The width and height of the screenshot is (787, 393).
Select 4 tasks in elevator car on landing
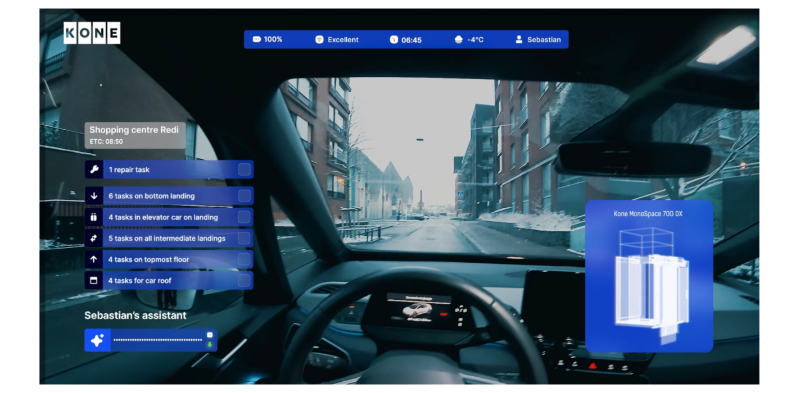tap(163, 217)
